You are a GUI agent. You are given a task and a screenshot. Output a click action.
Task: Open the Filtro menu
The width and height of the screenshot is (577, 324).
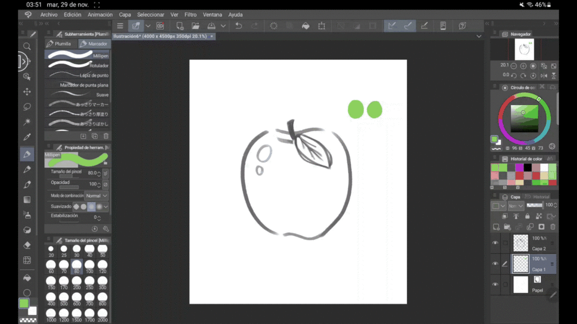coord(191,14)
